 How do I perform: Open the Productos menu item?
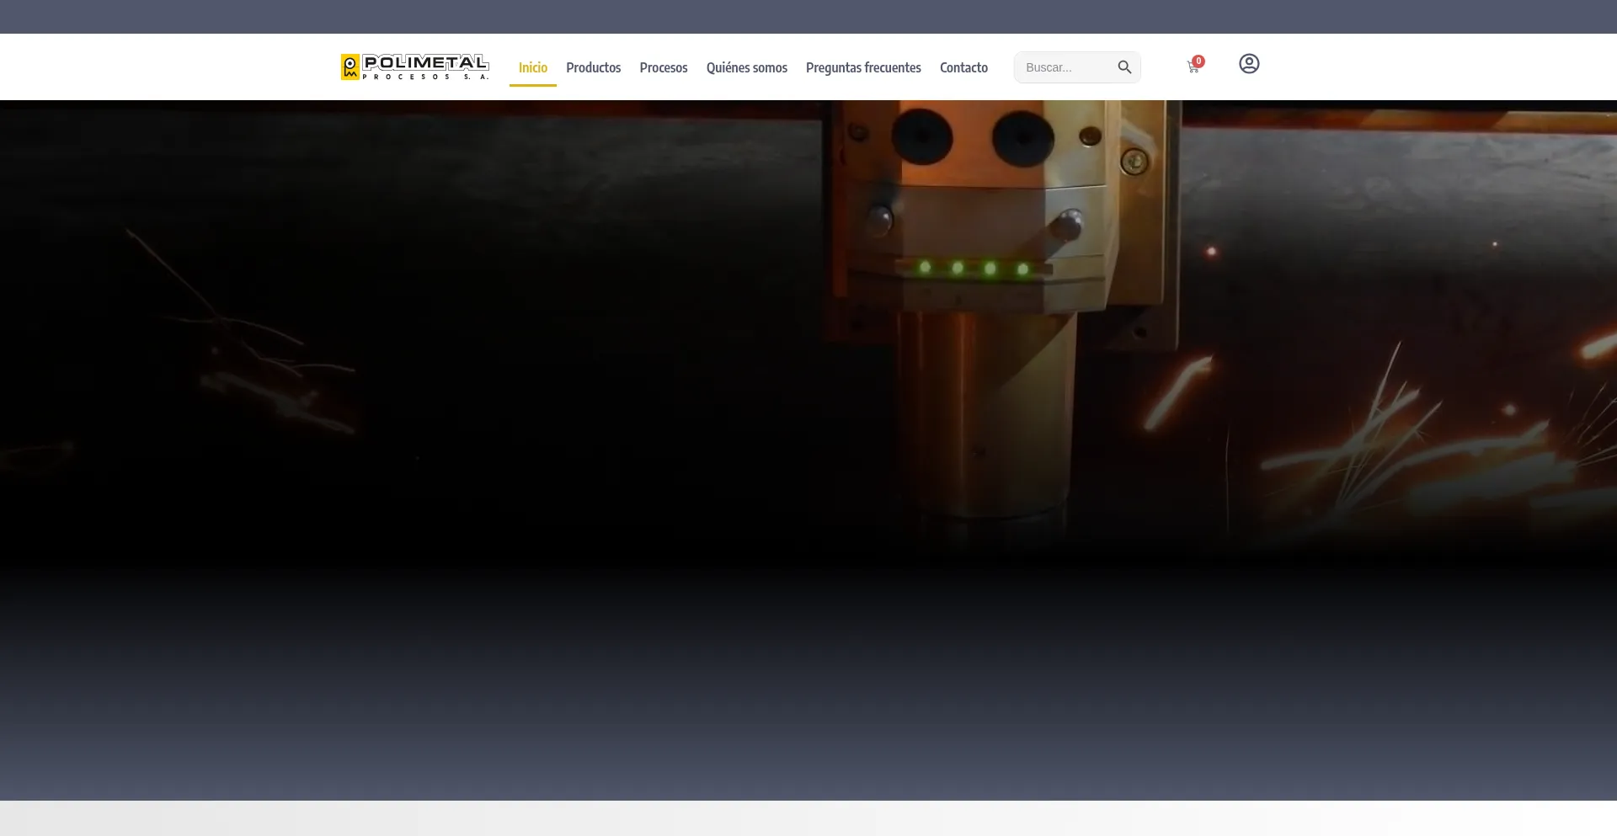(x=594, y=67)
